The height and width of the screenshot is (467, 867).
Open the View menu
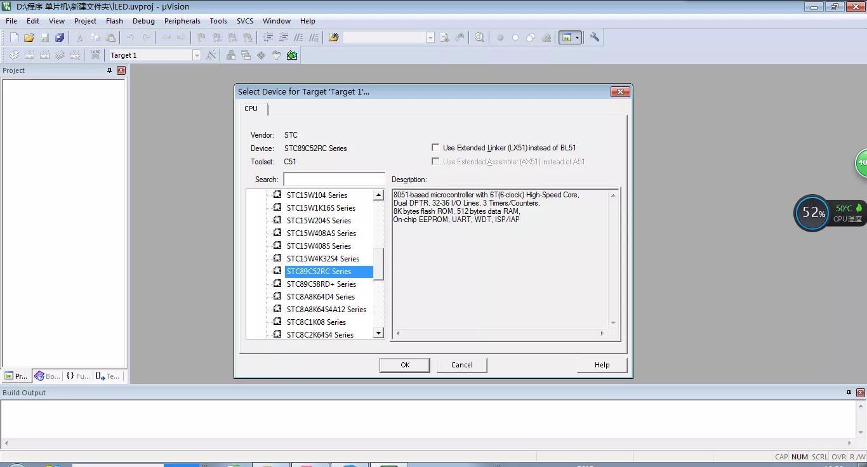[56, 21]
